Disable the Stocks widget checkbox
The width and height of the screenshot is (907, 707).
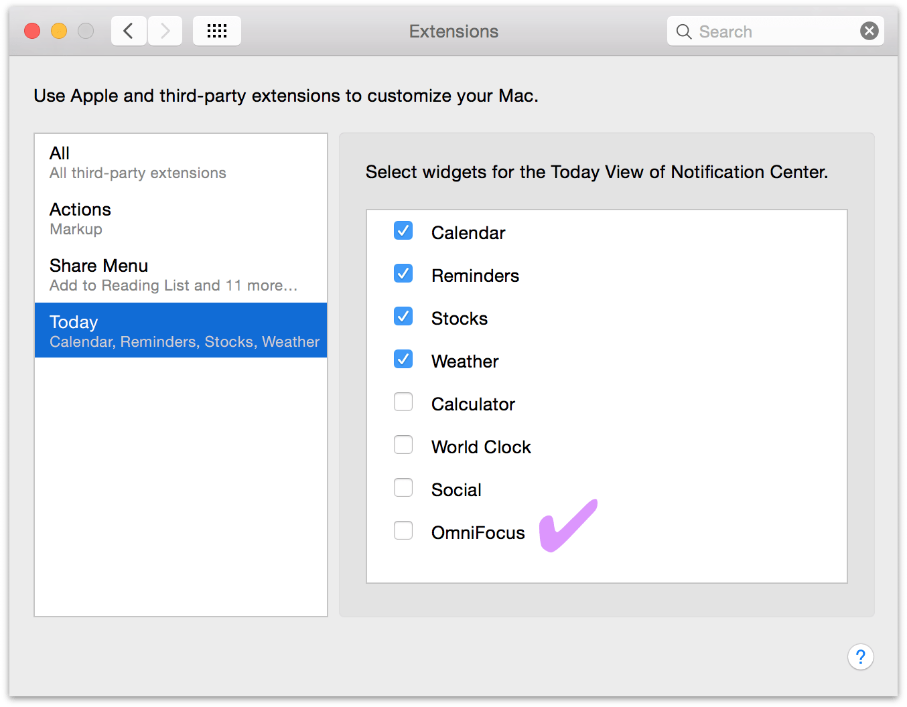click(x=403, y=317)
